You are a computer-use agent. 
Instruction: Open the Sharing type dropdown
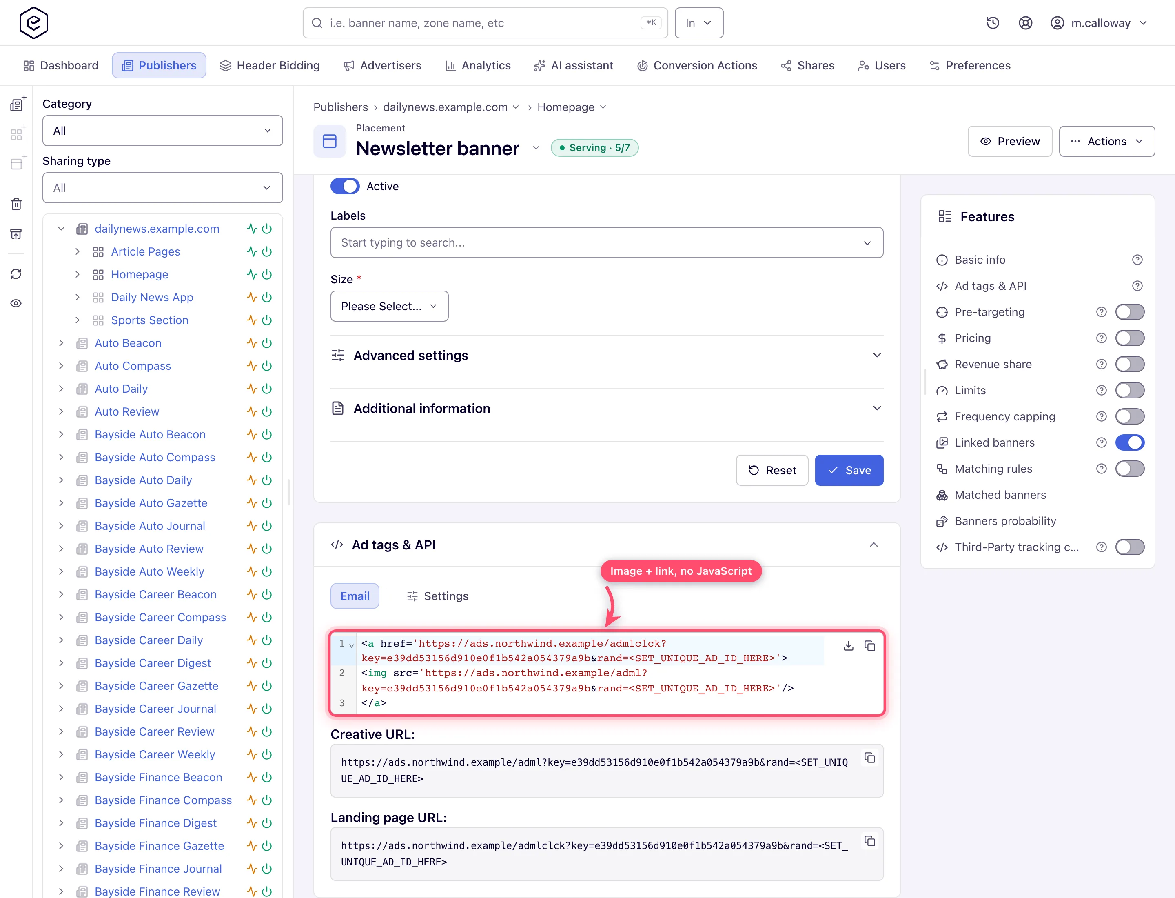162,188
